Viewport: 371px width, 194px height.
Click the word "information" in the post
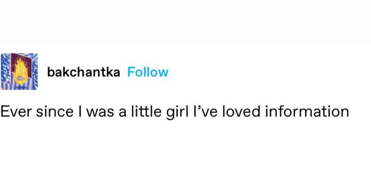tap(307, 111)
